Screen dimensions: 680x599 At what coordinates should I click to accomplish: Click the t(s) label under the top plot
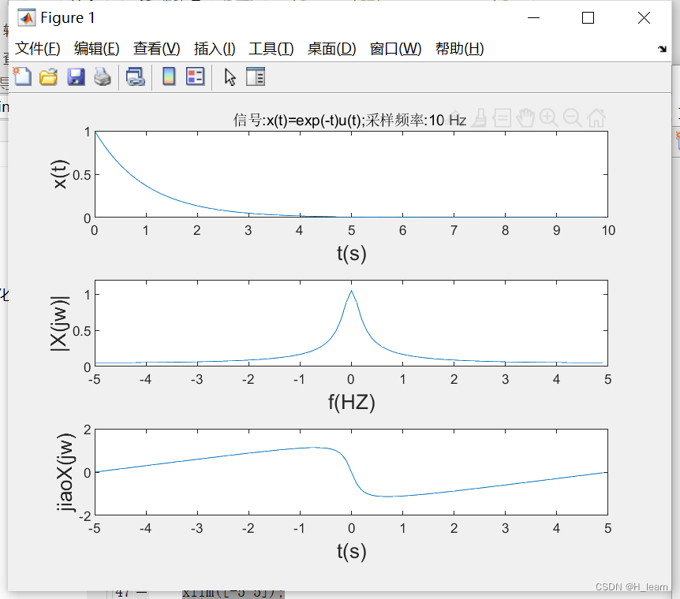(352, 253)
